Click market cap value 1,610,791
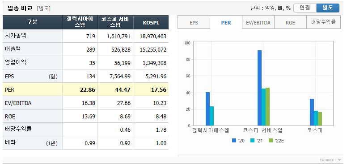The height and width of the screenshot is (166, 347). coord(118,36)
